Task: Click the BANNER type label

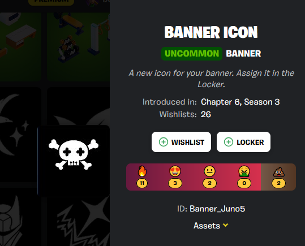Action: [243, 54]
